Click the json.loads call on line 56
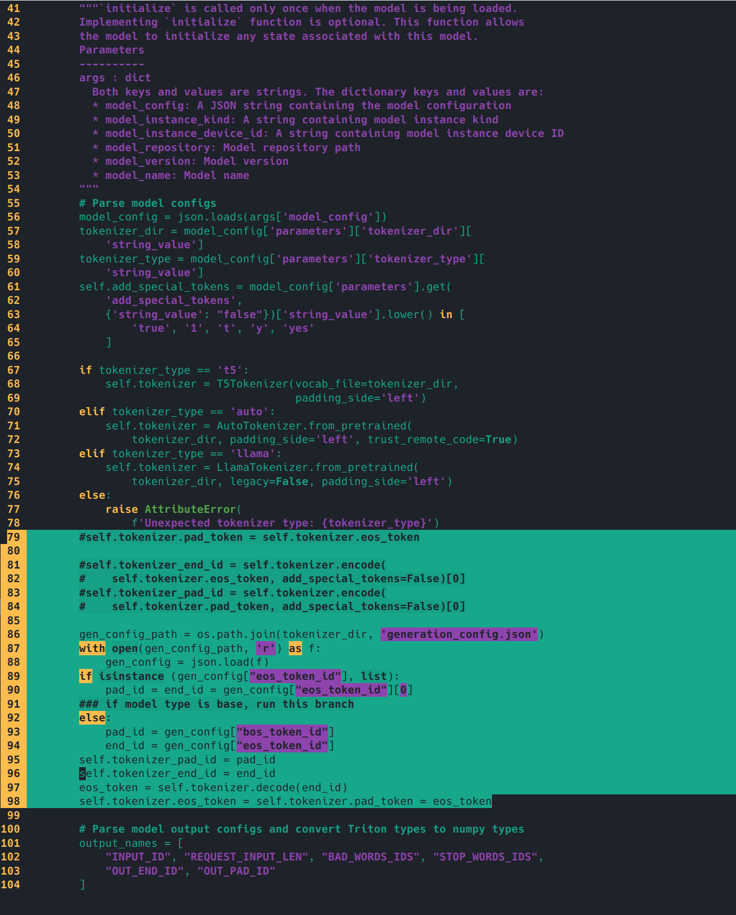 point(210,217)
